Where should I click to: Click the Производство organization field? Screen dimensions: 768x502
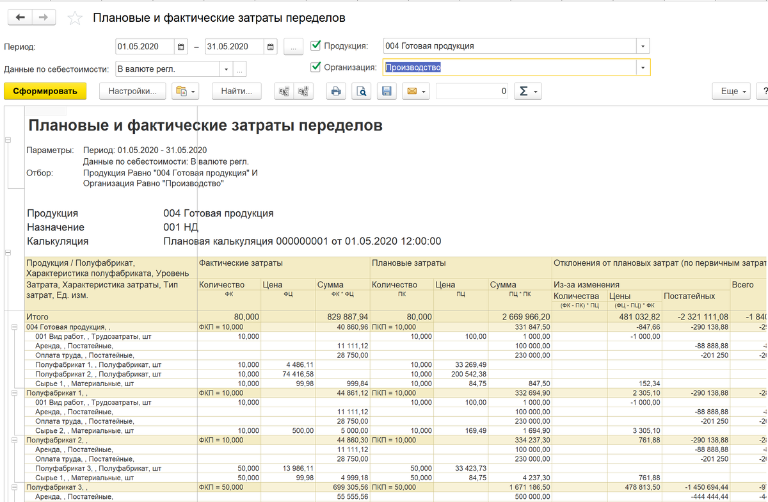[x=510, y=68]
